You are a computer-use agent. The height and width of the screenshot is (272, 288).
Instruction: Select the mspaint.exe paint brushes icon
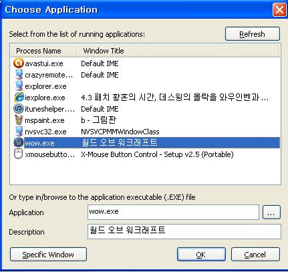tap(19, 120)
